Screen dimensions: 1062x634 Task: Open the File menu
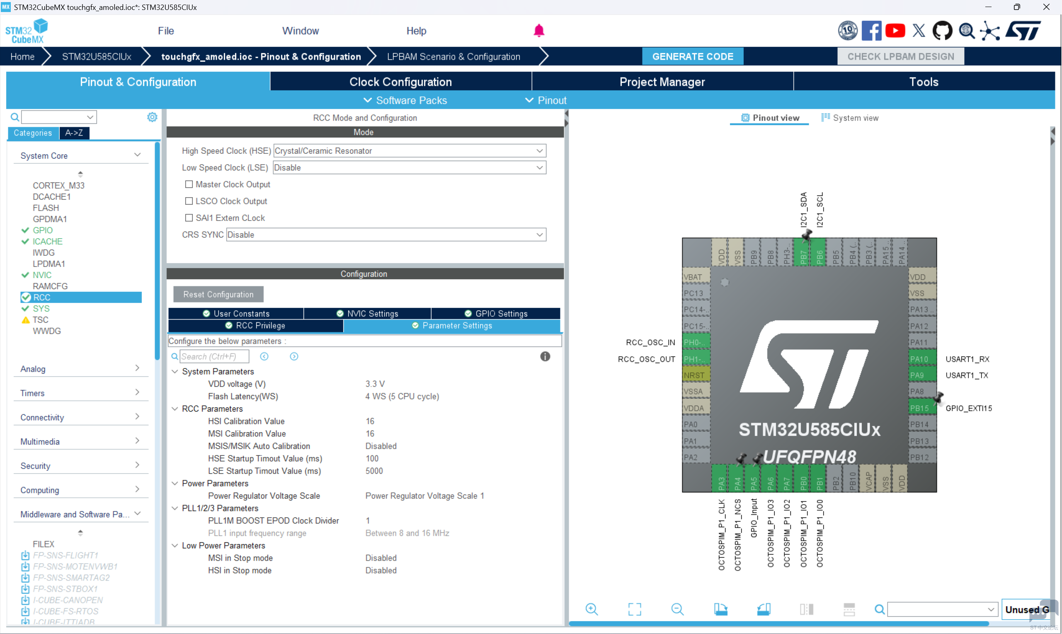166,31
